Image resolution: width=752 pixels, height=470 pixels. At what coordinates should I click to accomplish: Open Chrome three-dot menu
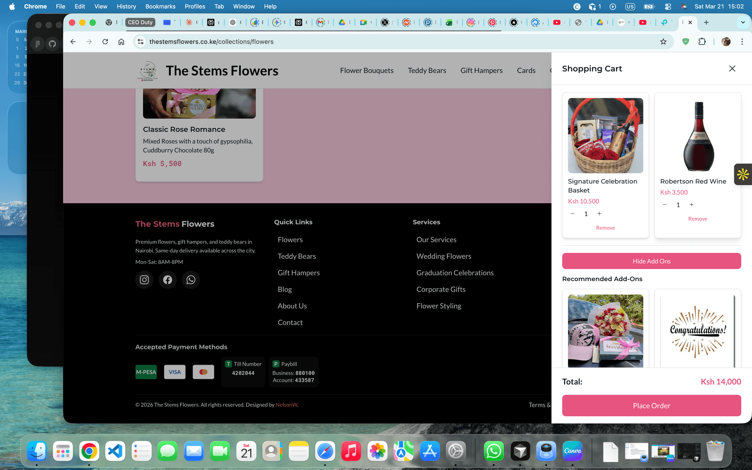tap(742, 42)
